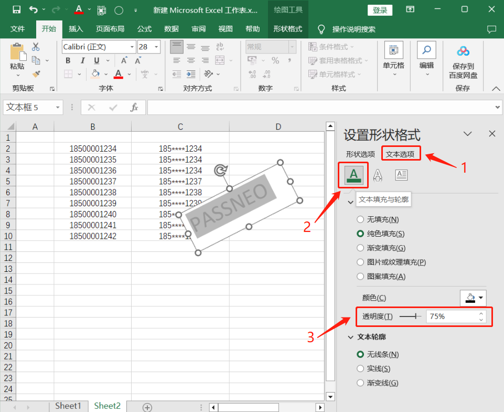
Task: Open the 文本选项 tab in format pane
Action: 400,154
